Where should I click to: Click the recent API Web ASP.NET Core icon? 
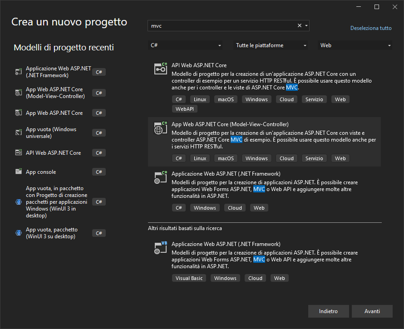(19, 152)
